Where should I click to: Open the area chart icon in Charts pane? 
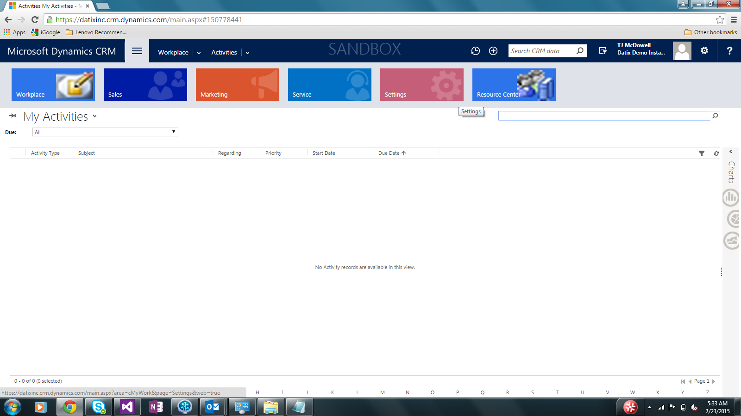(x=732, y=241)
